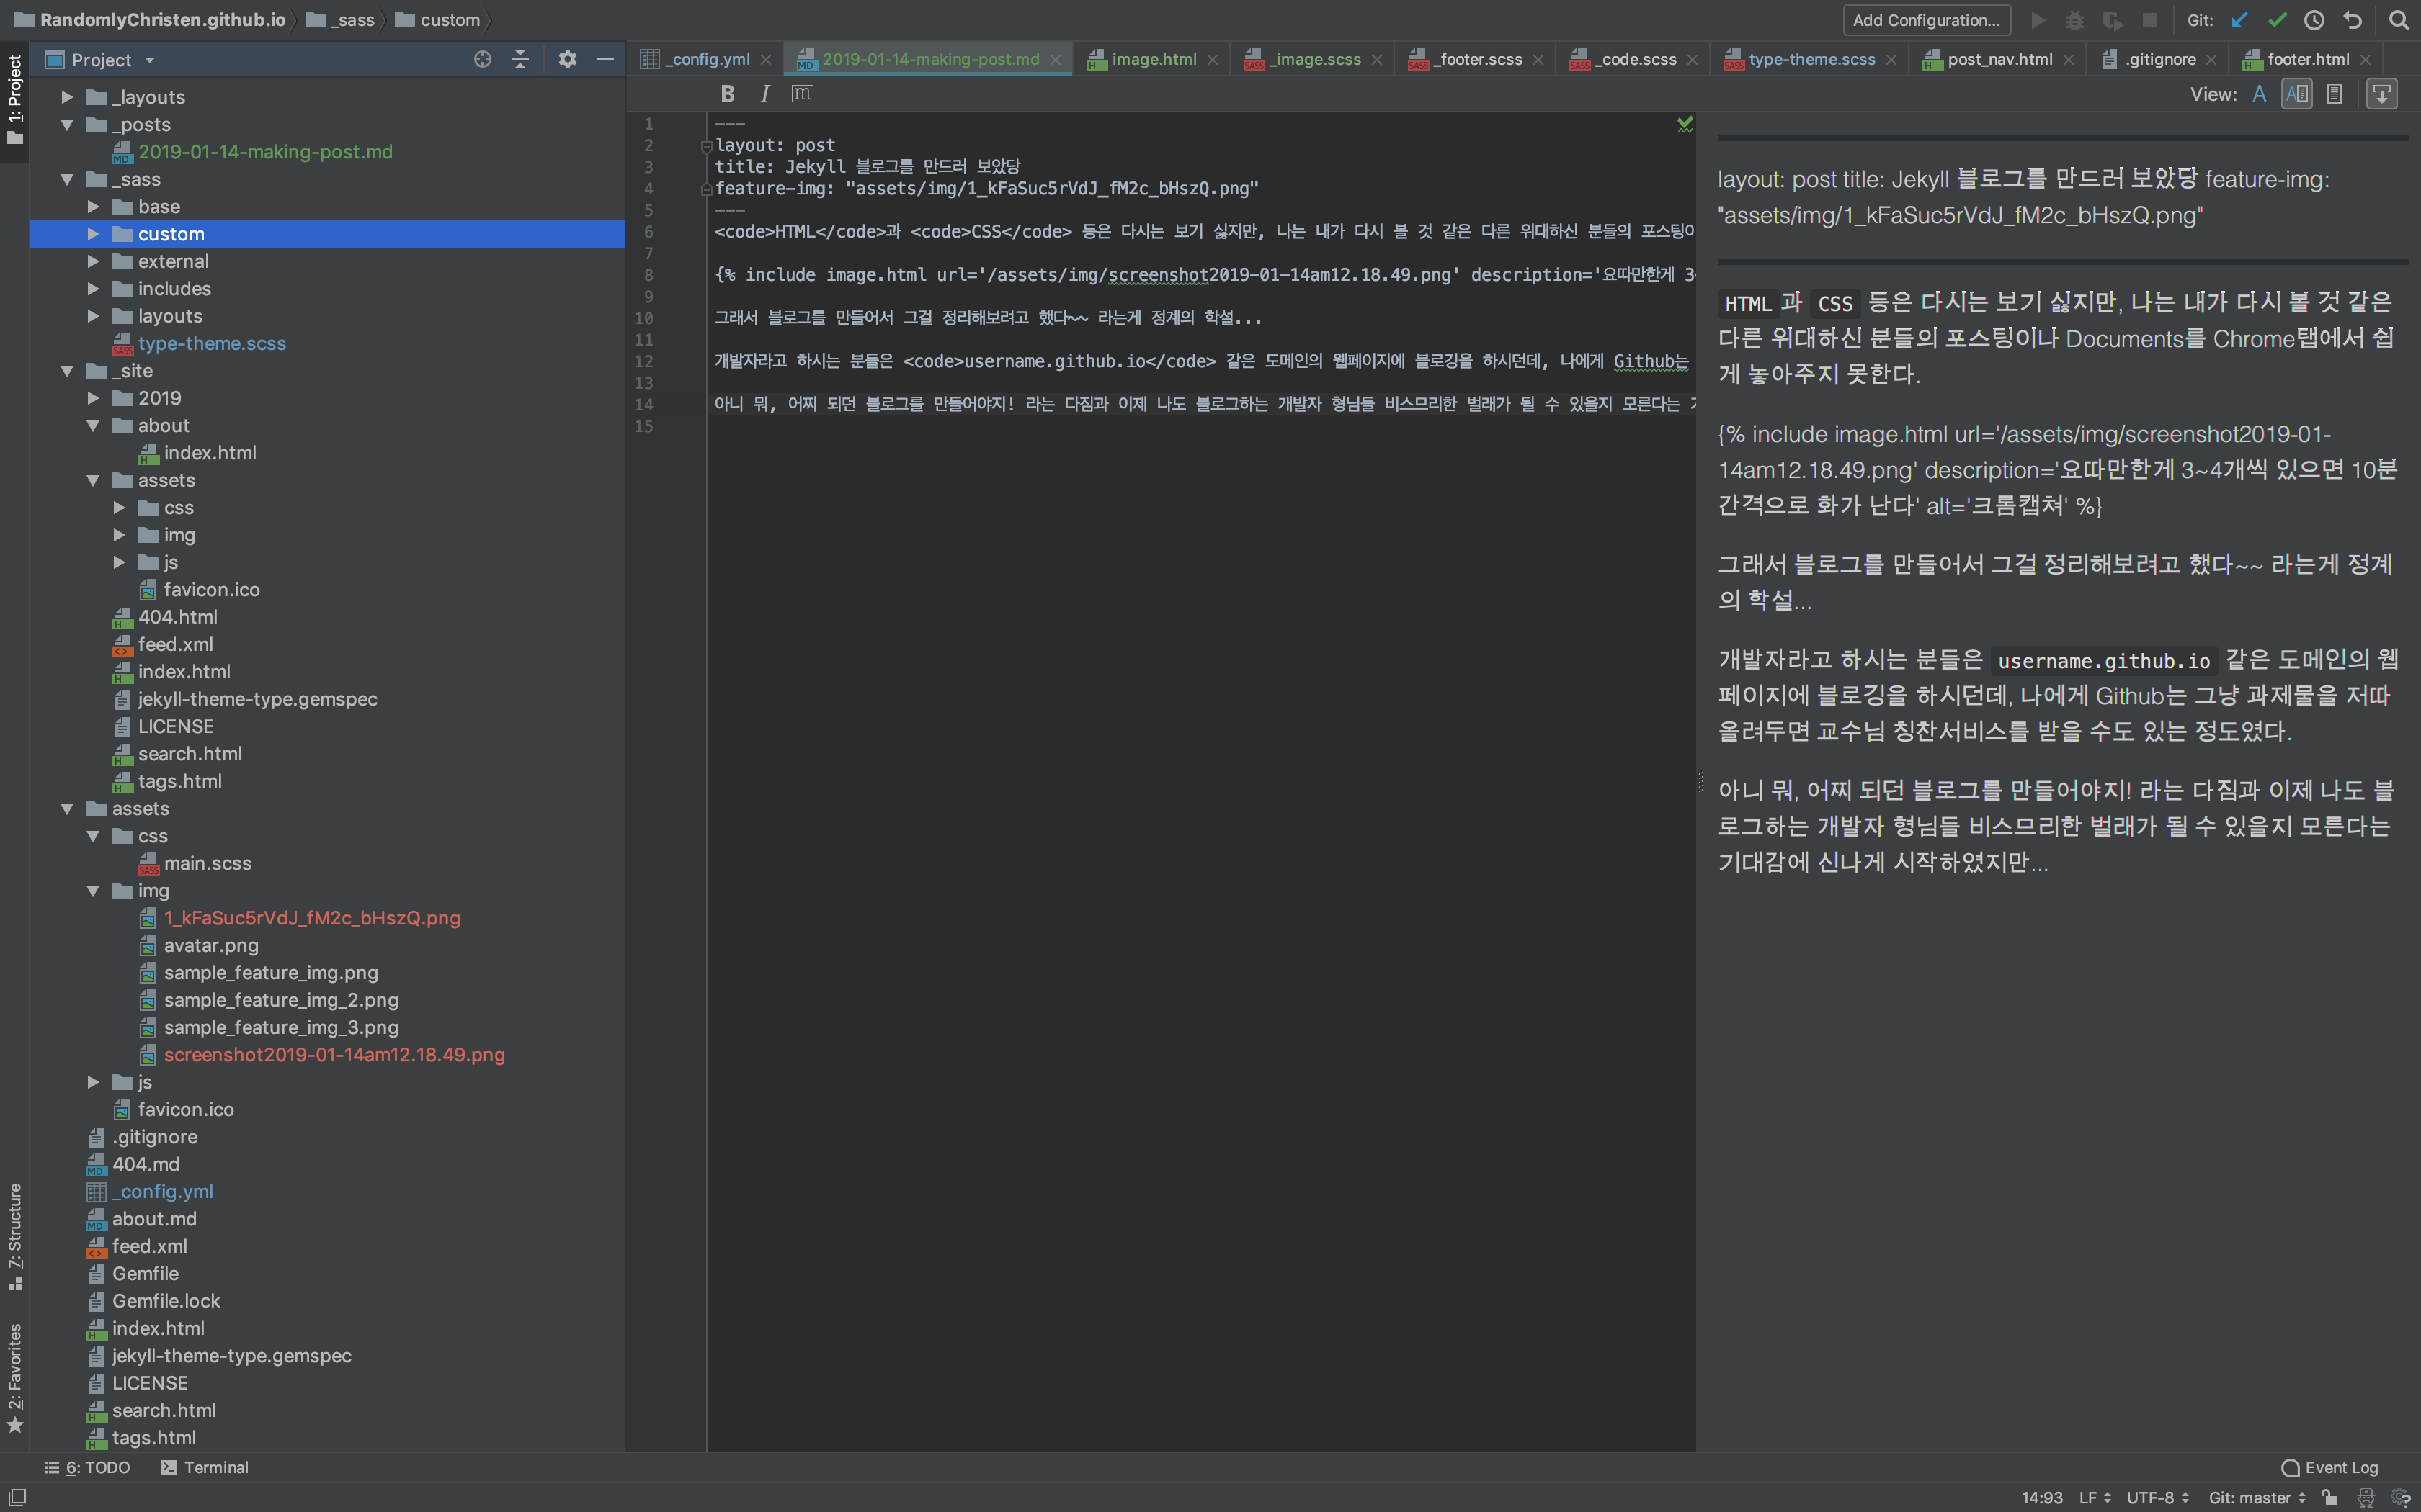Screen dimensions: 2421x1512
Task: Close the 2019-01-14-making-post.md tab
Action: (x=1054, y=60)
